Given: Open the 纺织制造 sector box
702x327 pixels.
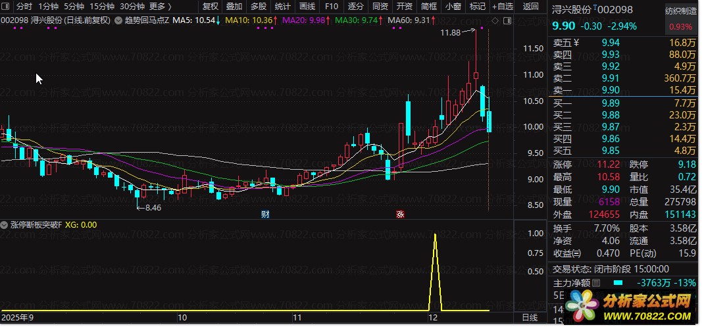Looking at the screenshot, I should 681,18.
